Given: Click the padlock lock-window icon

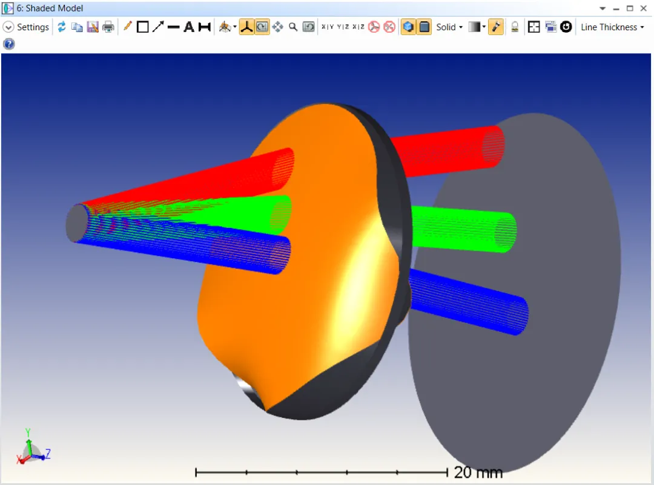Looking at the screenshot, I should click(515, 27).
